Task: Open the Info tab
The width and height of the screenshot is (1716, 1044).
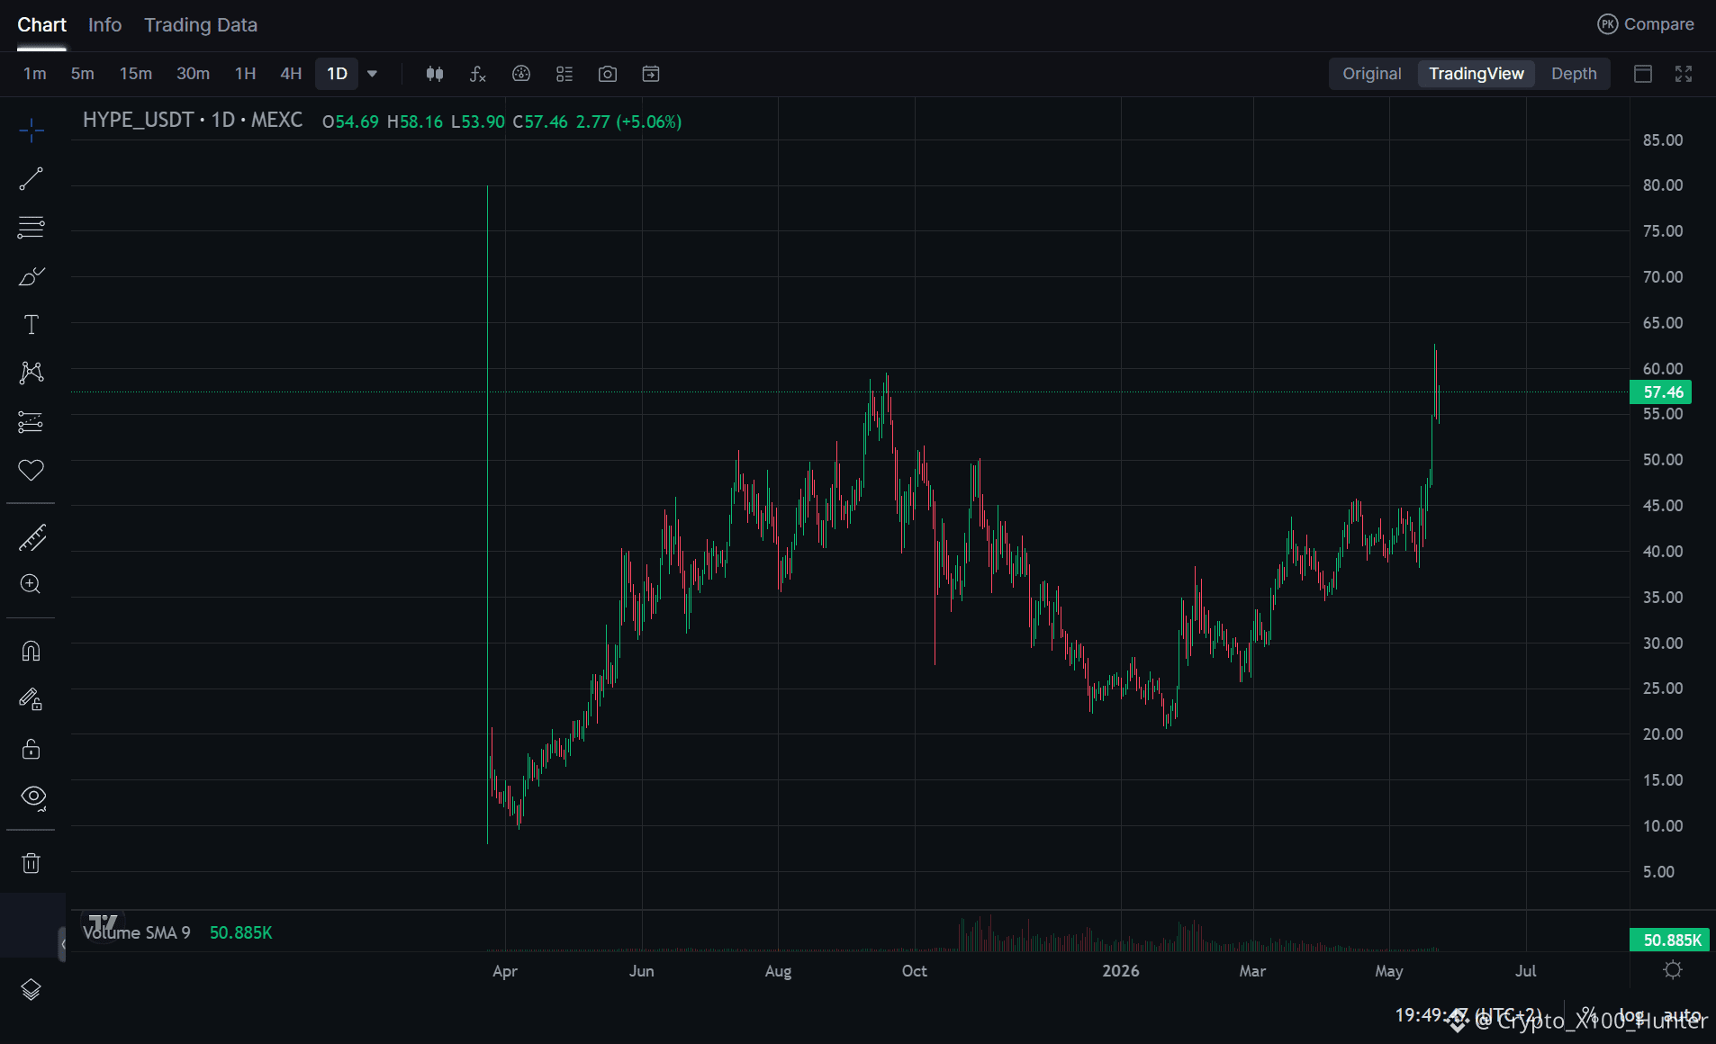Action: [104, 25]
